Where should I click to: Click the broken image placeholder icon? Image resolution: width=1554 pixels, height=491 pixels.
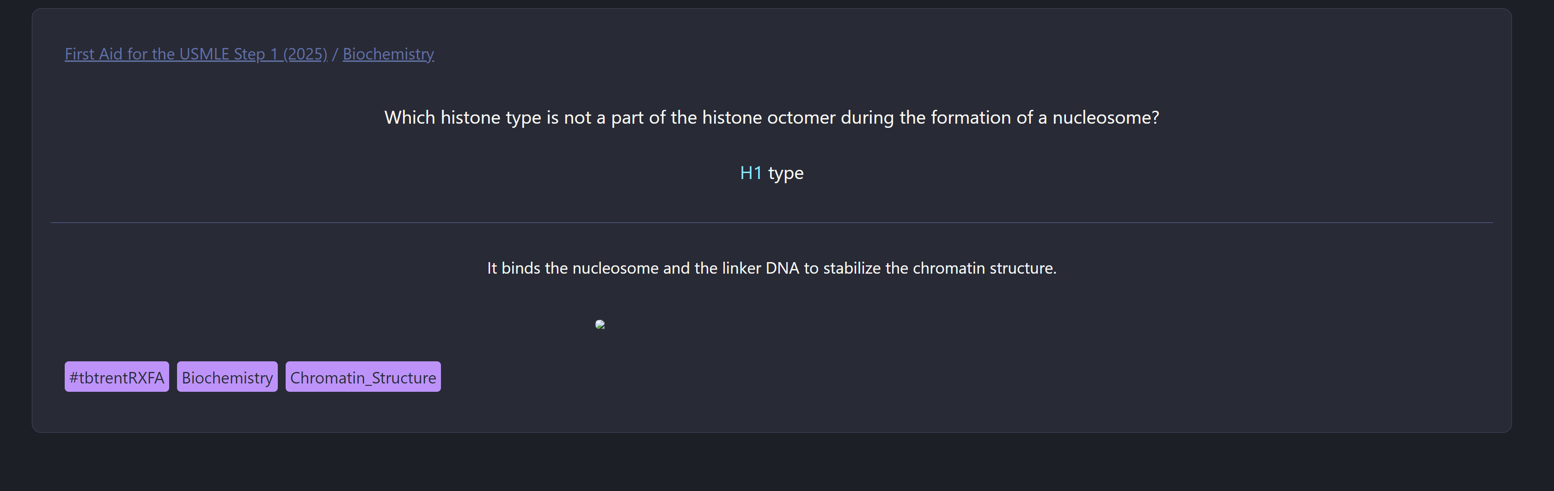(600, 325)
